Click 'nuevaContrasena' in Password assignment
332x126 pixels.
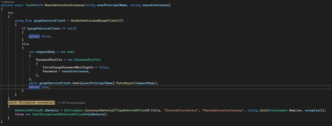tap(75, 71)
